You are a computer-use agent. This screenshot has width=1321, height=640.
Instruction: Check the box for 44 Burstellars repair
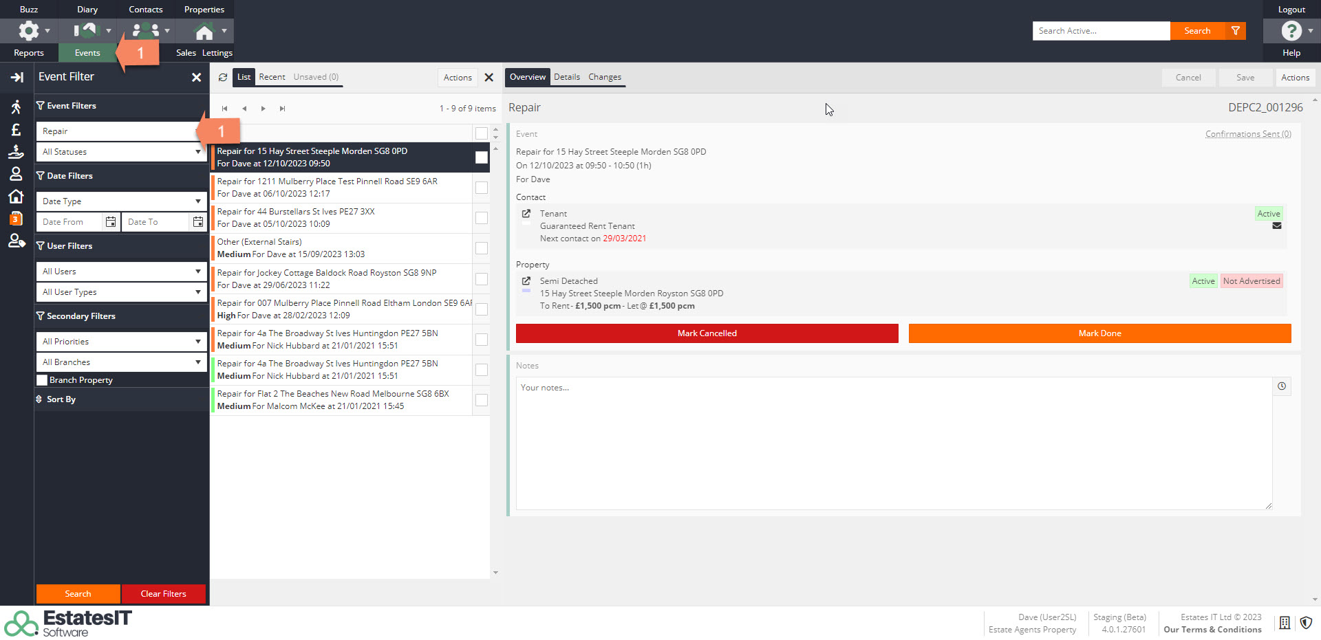[482, 218]
